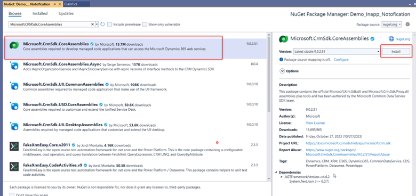
Task: Open search box history dropdown arrow
Action: (97, 24)
